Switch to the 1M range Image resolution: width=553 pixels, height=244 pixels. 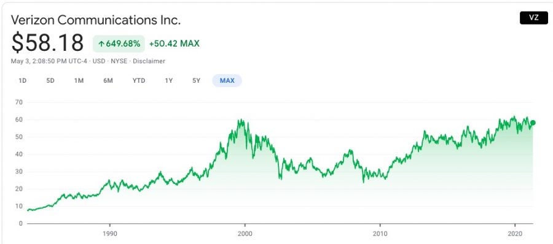click(79, 81)
